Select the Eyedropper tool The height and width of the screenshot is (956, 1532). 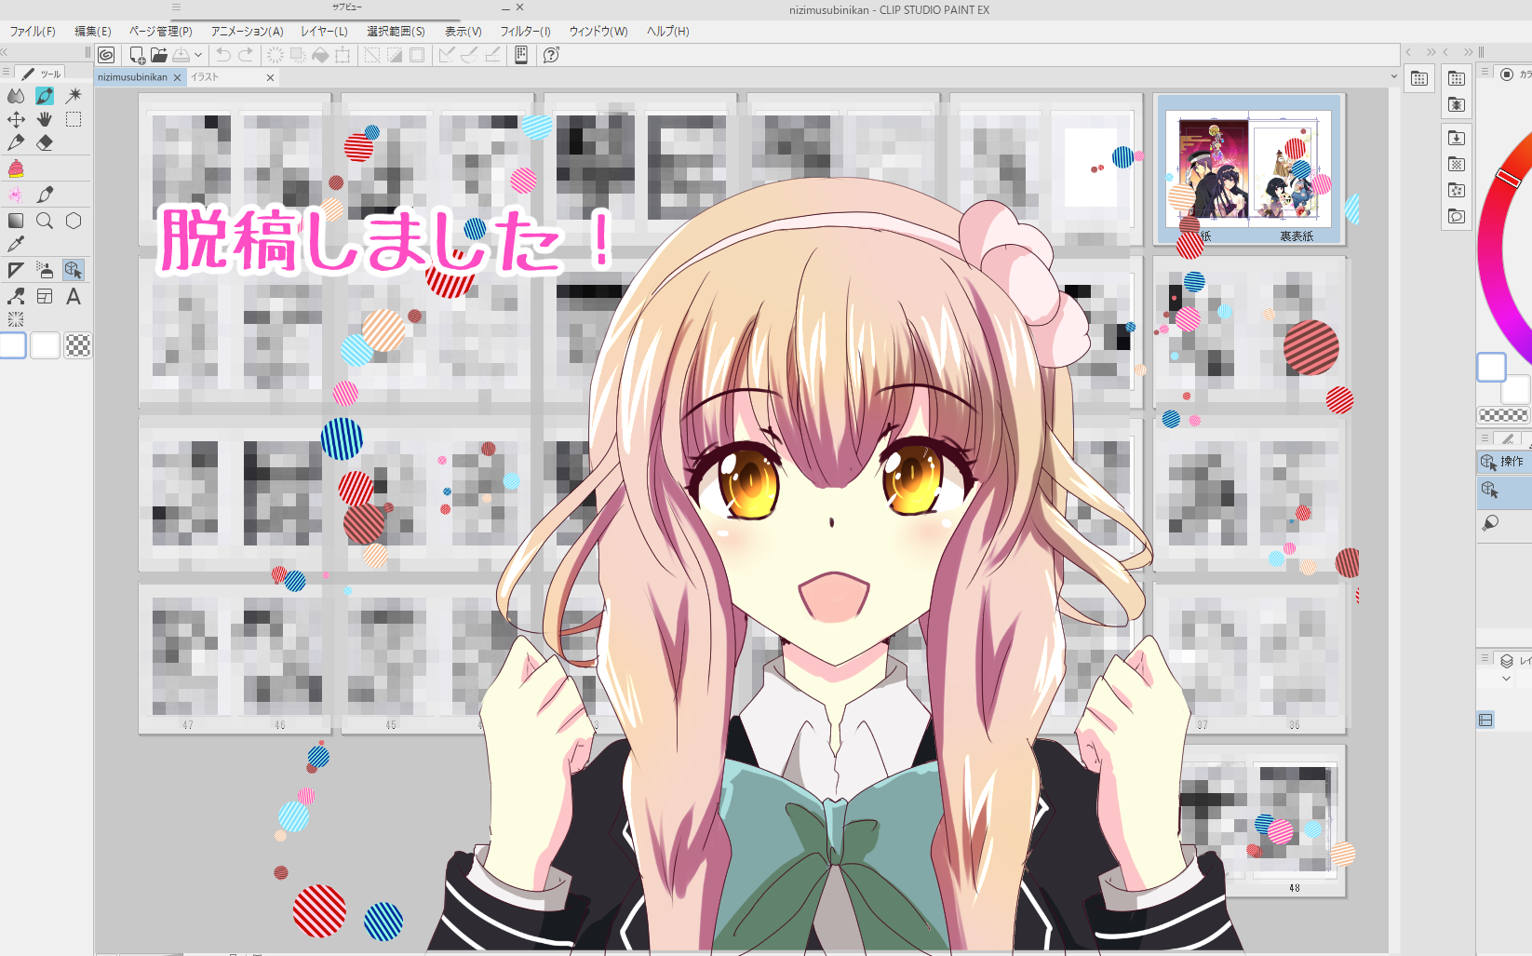click(16, 244)
